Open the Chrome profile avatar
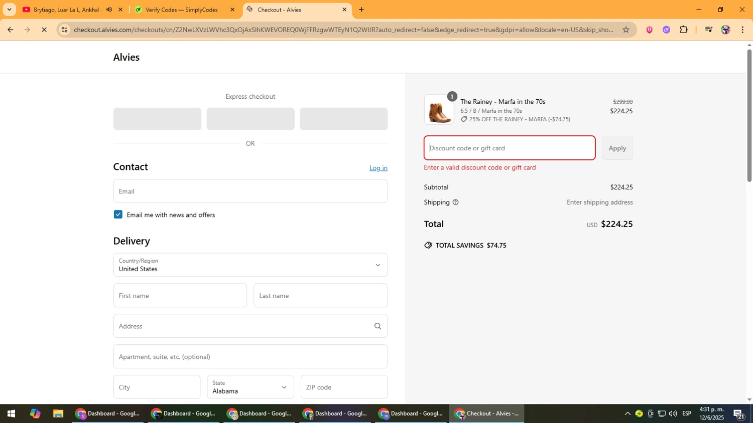The width and height of the screenshot is (753, 423). point(725,30)
